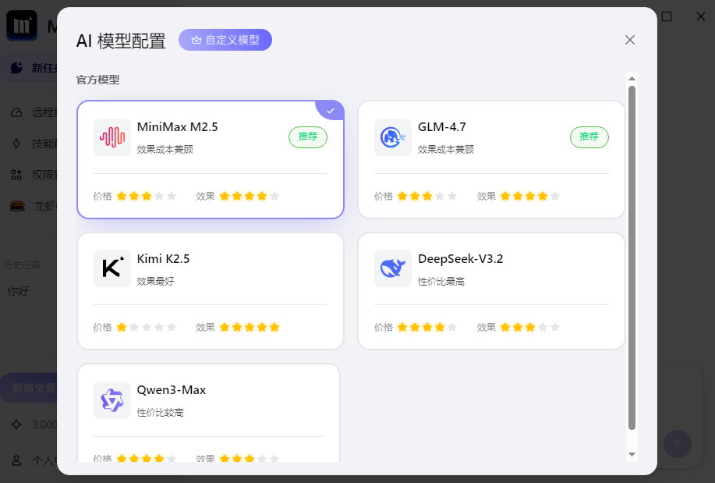Click the 推荐 badge on MiniMax M2.5
The image size is (715, 483).
point(308,137)
